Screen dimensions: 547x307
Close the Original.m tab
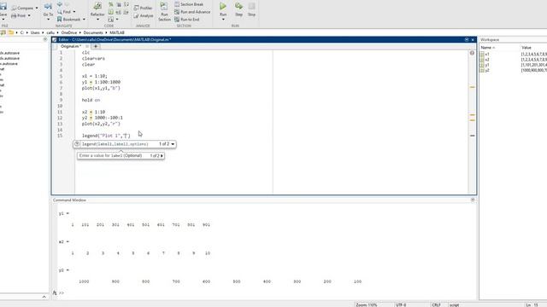[x=87, y=46]
